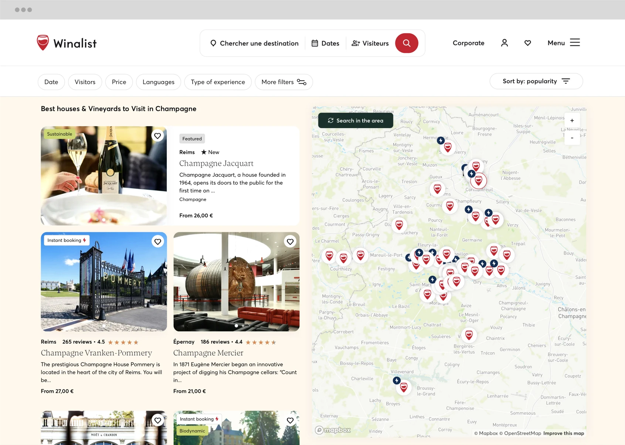Open the hamburger Menu
Screen dimensions: 625x445
click(563, 43)
